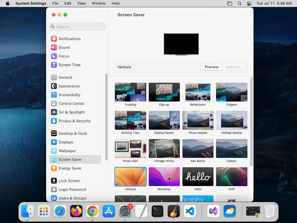297x223 pixels.
Task: Open Accessibility settings
Action: pos(75,95)
